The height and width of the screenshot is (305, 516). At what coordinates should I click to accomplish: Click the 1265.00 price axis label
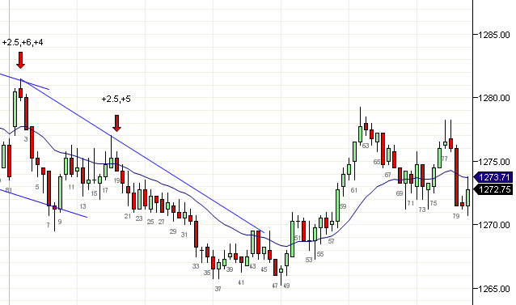click(494, 289)
